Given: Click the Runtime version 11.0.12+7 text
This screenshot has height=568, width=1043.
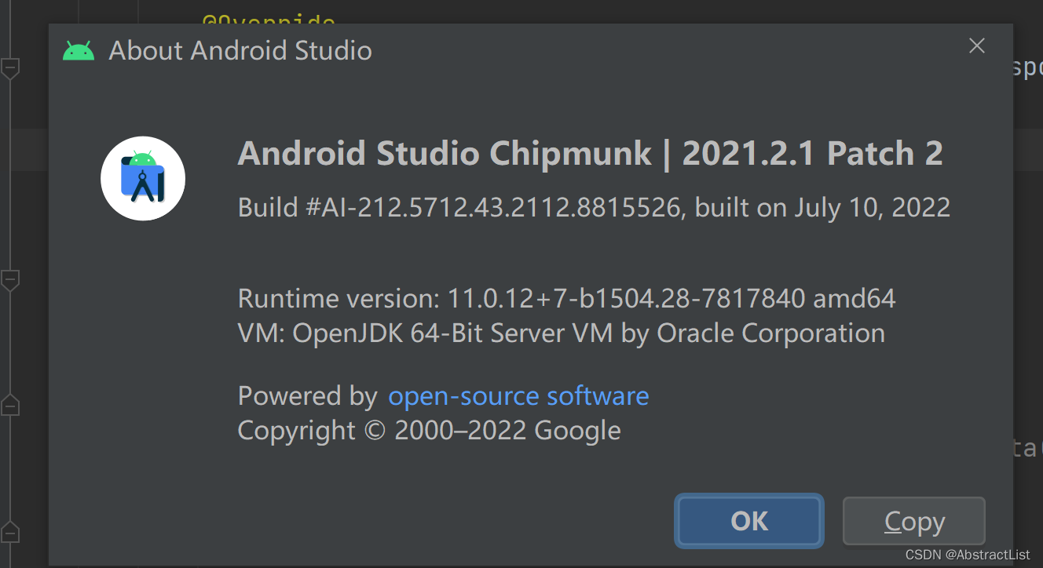Looking at the screenshot, I should coord(566,298).
